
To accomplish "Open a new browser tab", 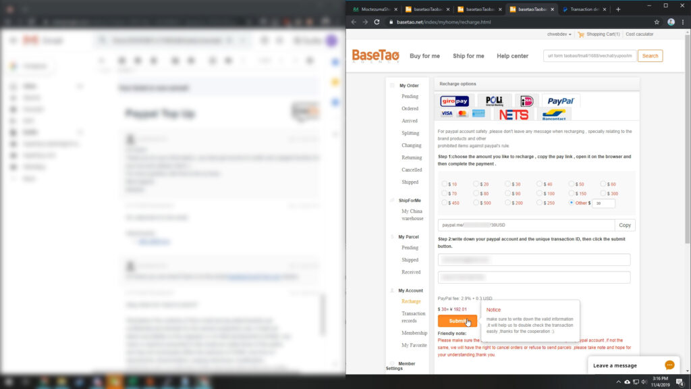I will 618,9.
